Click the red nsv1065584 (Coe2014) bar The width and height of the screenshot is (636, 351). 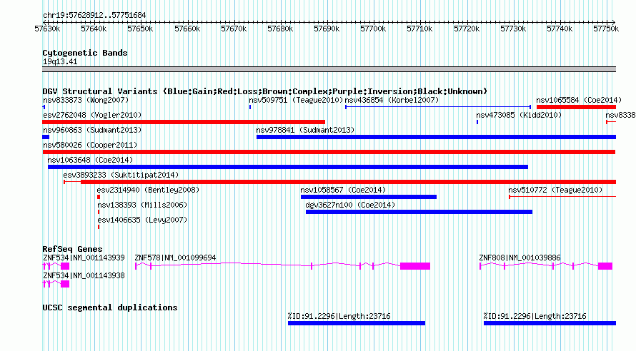coord(577,107)
